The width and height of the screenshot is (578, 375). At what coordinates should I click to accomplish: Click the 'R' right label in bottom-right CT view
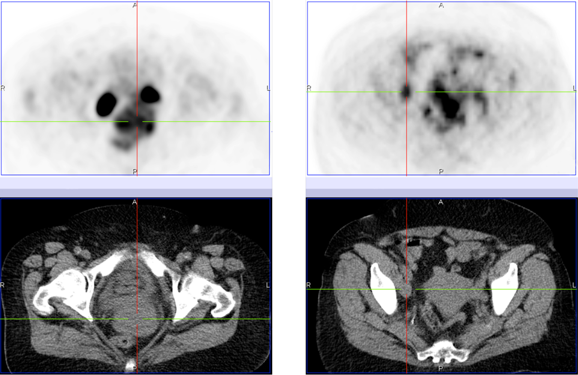pyautogui.click(x=309, y=285)
